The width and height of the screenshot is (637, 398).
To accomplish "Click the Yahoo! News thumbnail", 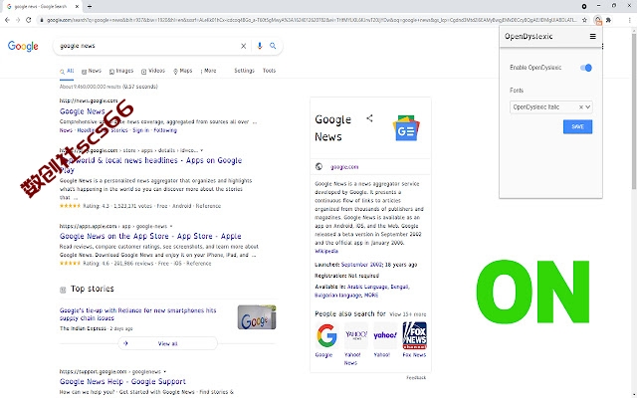I will [x=356, y=335].
